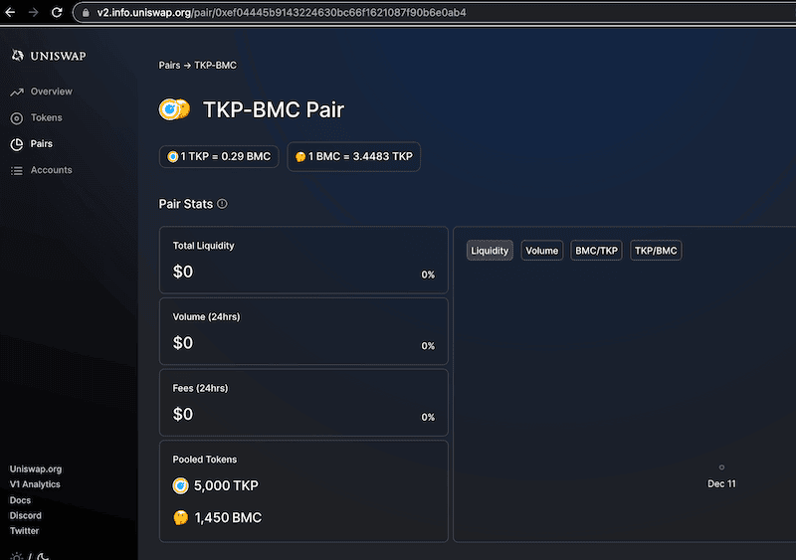Click the 1,450 BMC pooled amount

click(x=228, y=517)
